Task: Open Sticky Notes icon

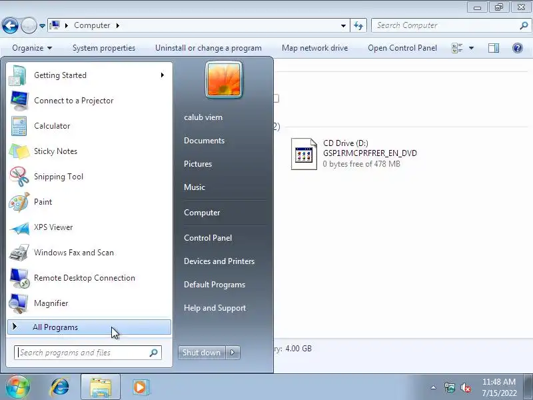Action: point(19,151)
